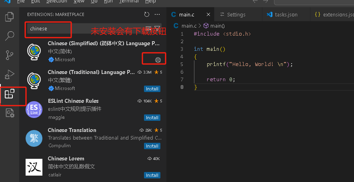Go back using navigation arrow
The height and width of the screenshot is (182, 354).
click(x=255, y=1)
